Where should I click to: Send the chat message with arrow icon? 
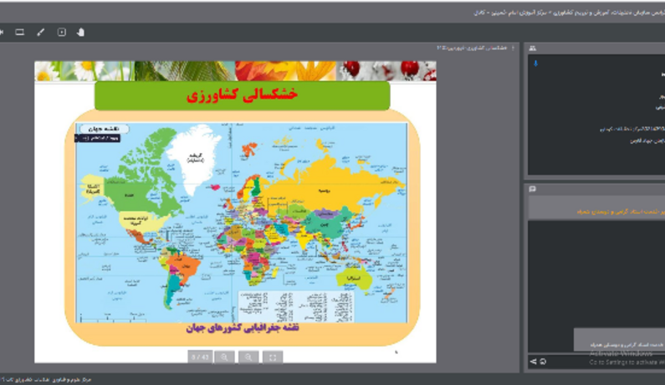pyautogui.click(x=533, y=362)
